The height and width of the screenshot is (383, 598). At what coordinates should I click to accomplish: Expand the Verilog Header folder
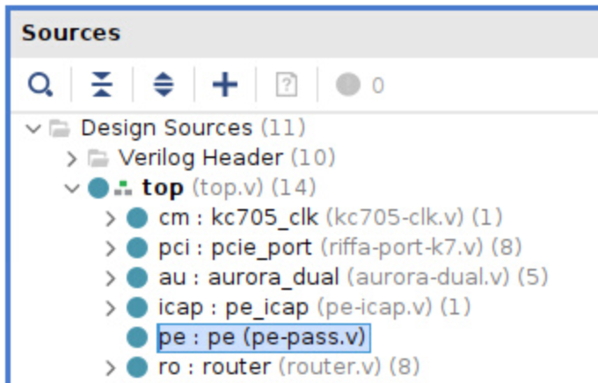pyautogui.click(x=71, y=158)
